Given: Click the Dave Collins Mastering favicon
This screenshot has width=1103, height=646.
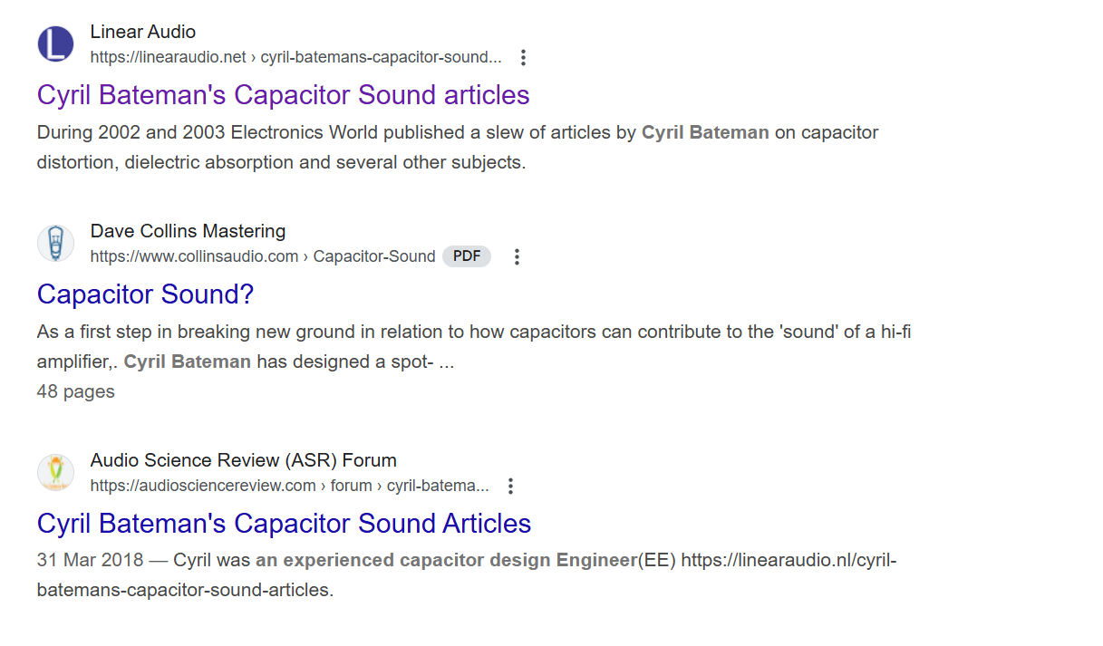Looking at the screenshot, I should click(55, 244).
